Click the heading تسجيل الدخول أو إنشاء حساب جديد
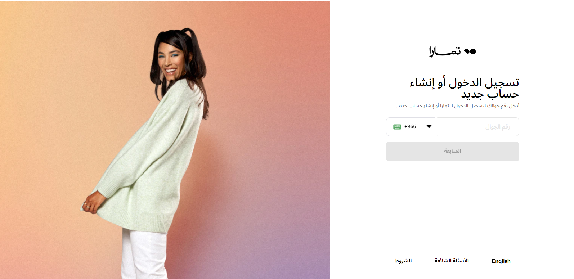The width and height of the screenshot is (574, 279). click(465, 88)
